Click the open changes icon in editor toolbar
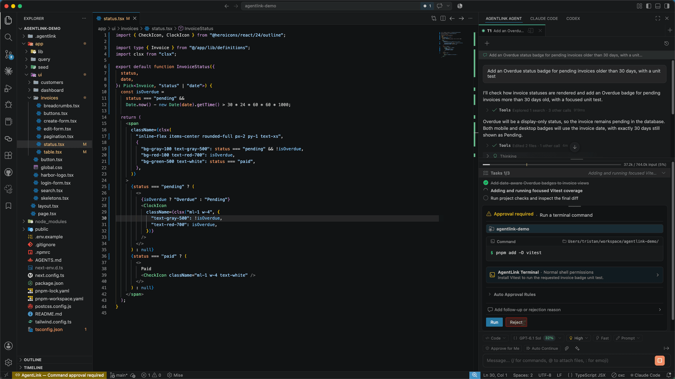This screenshot has height=379, width=675. click(x=434, y=18)
